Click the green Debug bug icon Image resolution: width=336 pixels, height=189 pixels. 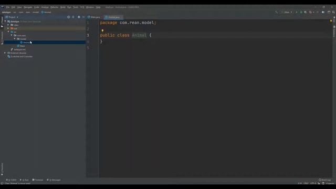point(301,12)
